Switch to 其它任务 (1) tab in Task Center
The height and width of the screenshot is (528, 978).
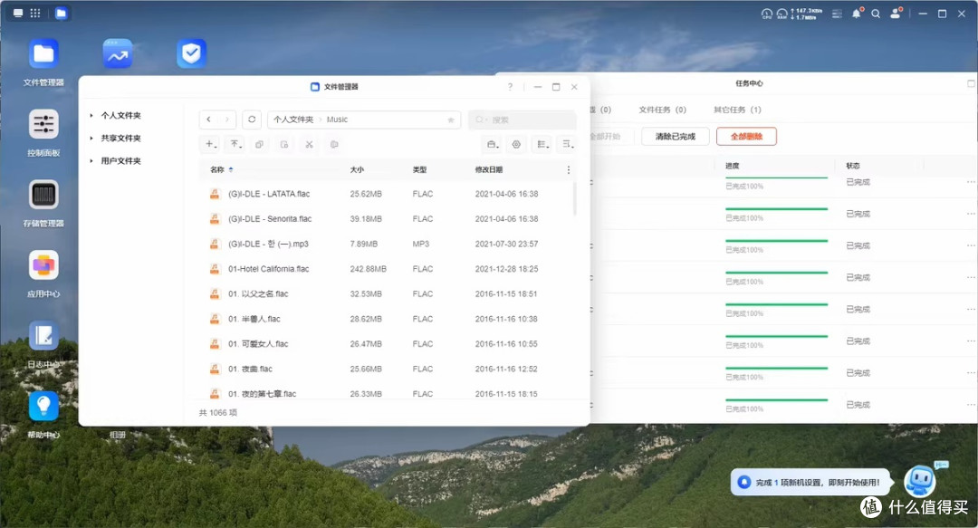pyautogui.click(x=737, y=110)
